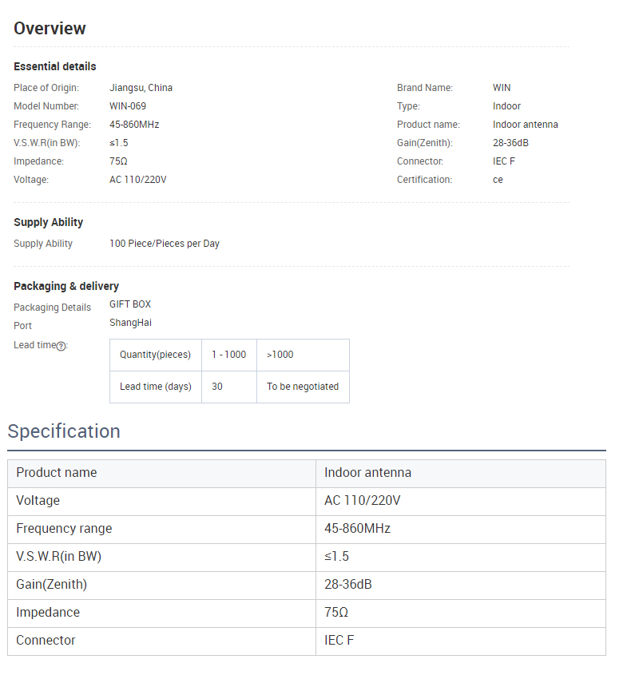This screenshot has width=639, height=679.
Task: Click the bold Supply Ability section heading
Action: (x=48, y=222)
